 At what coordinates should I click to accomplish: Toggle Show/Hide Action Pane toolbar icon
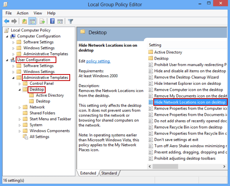tap(60, 21)
